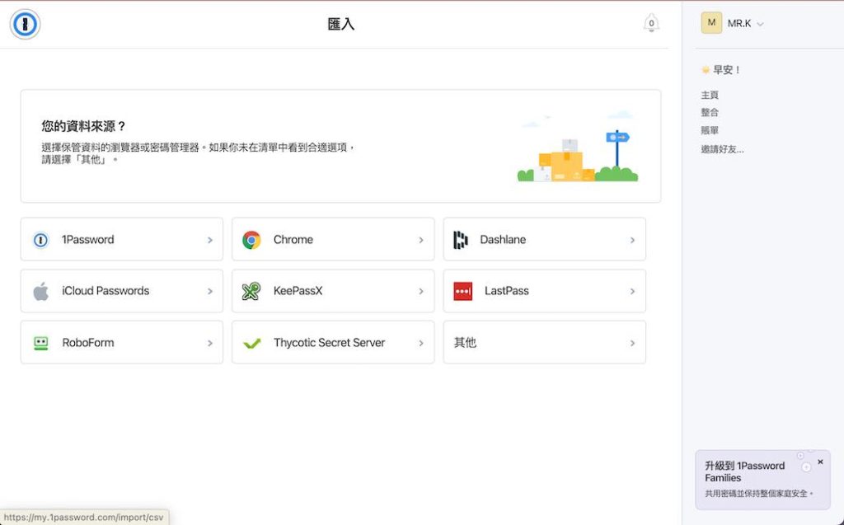This screenshot has width=844, height=525.
Task: Open 整合 in the sidebar
Action: tap(710, 113)
